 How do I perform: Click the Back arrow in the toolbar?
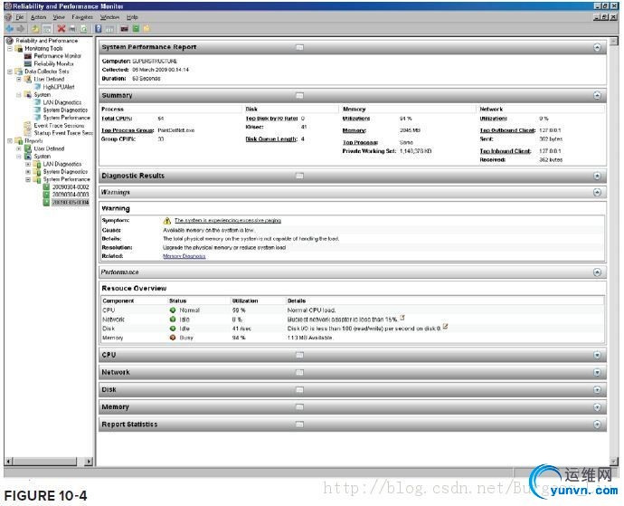(7, 28)
